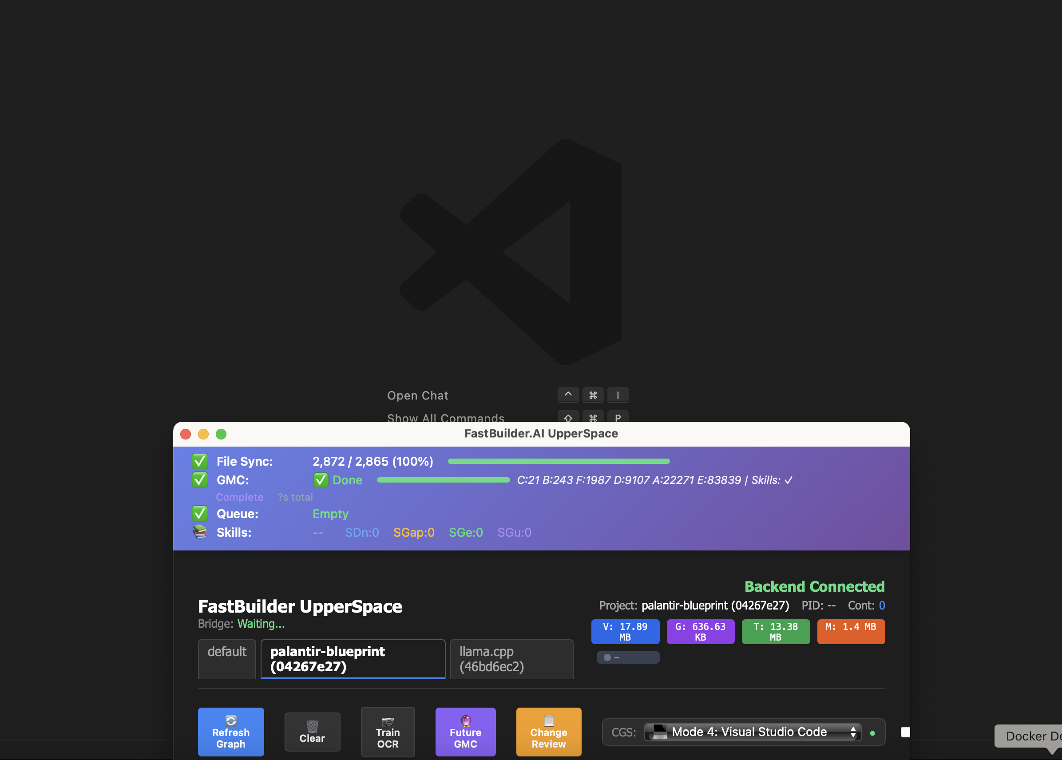Select the default project tab
The image size is (1062, 760).
pos(226,651)
